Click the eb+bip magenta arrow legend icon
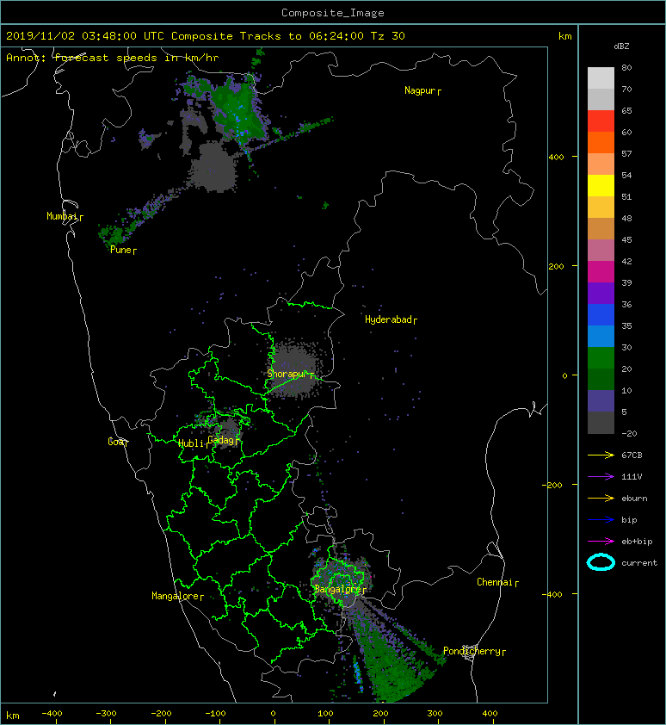Screen dimensions: 666x725 coord(601,542)
